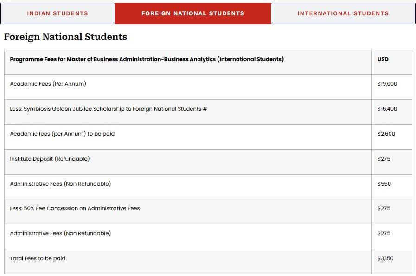Click the Symbiosis Golden Jubilee Scholarship row label

click(108, 109)
